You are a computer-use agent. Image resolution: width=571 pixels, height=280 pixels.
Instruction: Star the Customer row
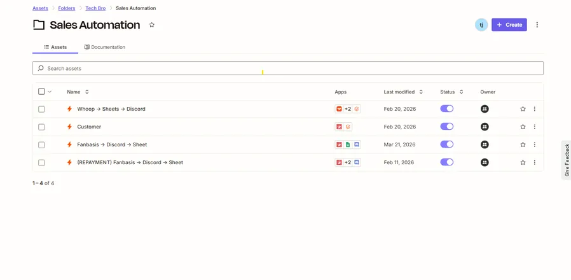523,127
